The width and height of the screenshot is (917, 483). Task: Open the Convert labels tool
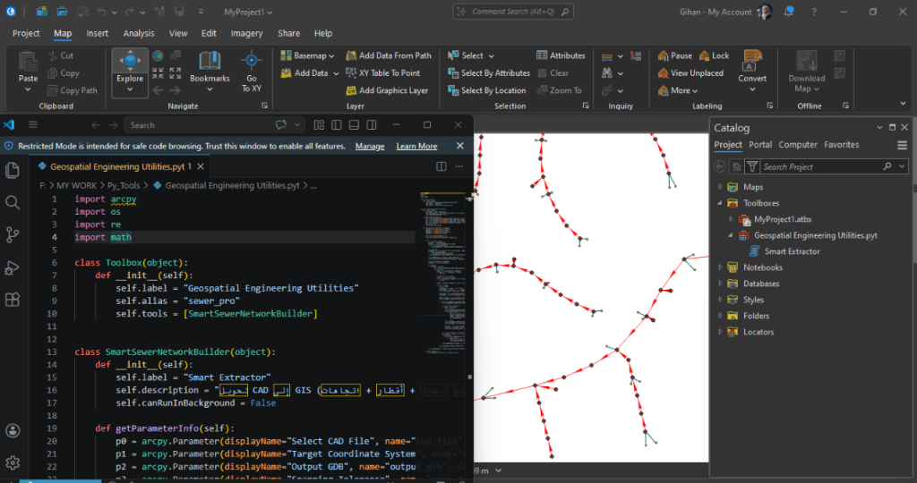click(x=752, y=72)
